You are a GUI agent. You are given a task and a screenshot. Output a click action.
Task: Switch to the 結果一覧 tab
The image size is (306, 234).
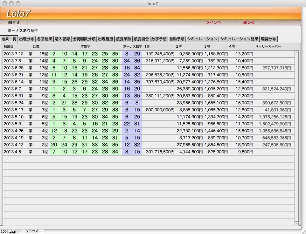[9, 39]
